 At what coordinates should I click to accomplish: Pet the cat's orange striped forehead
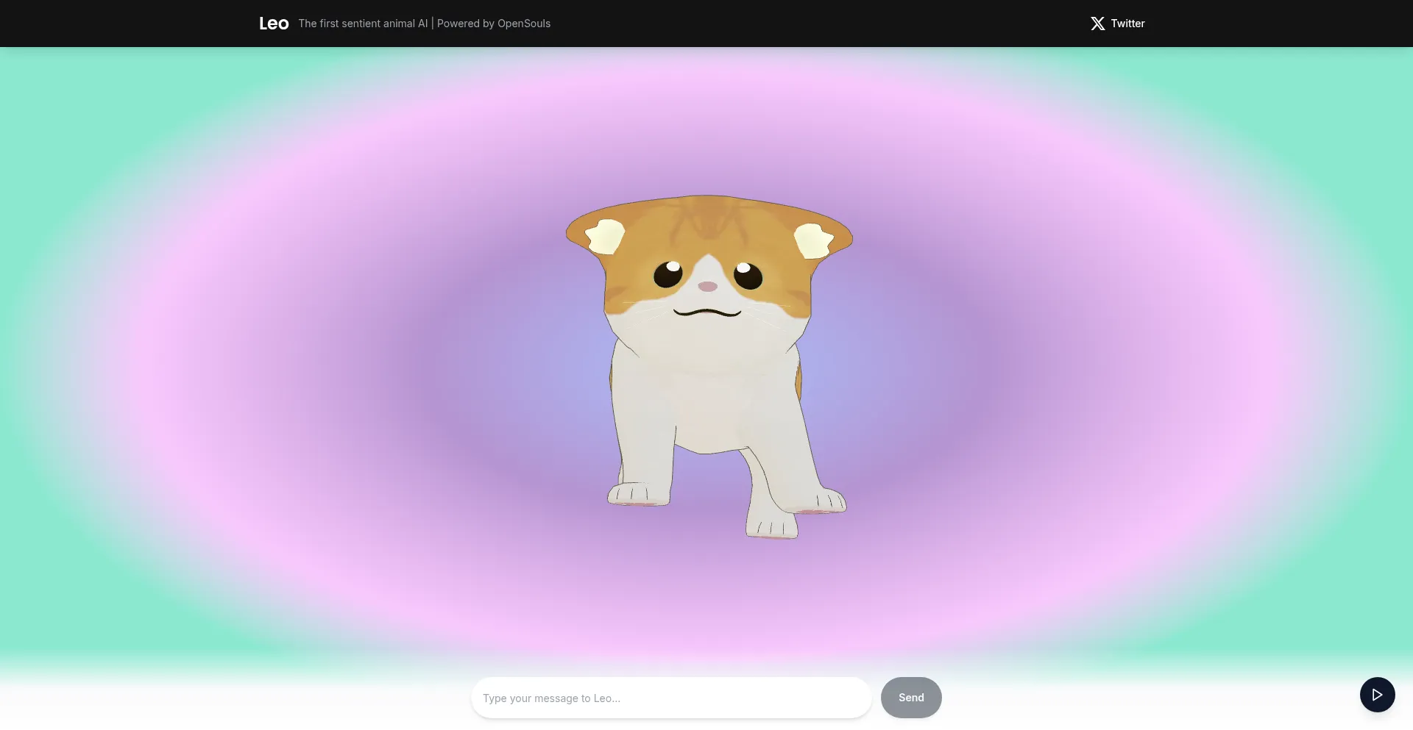[x=706, y=221]
